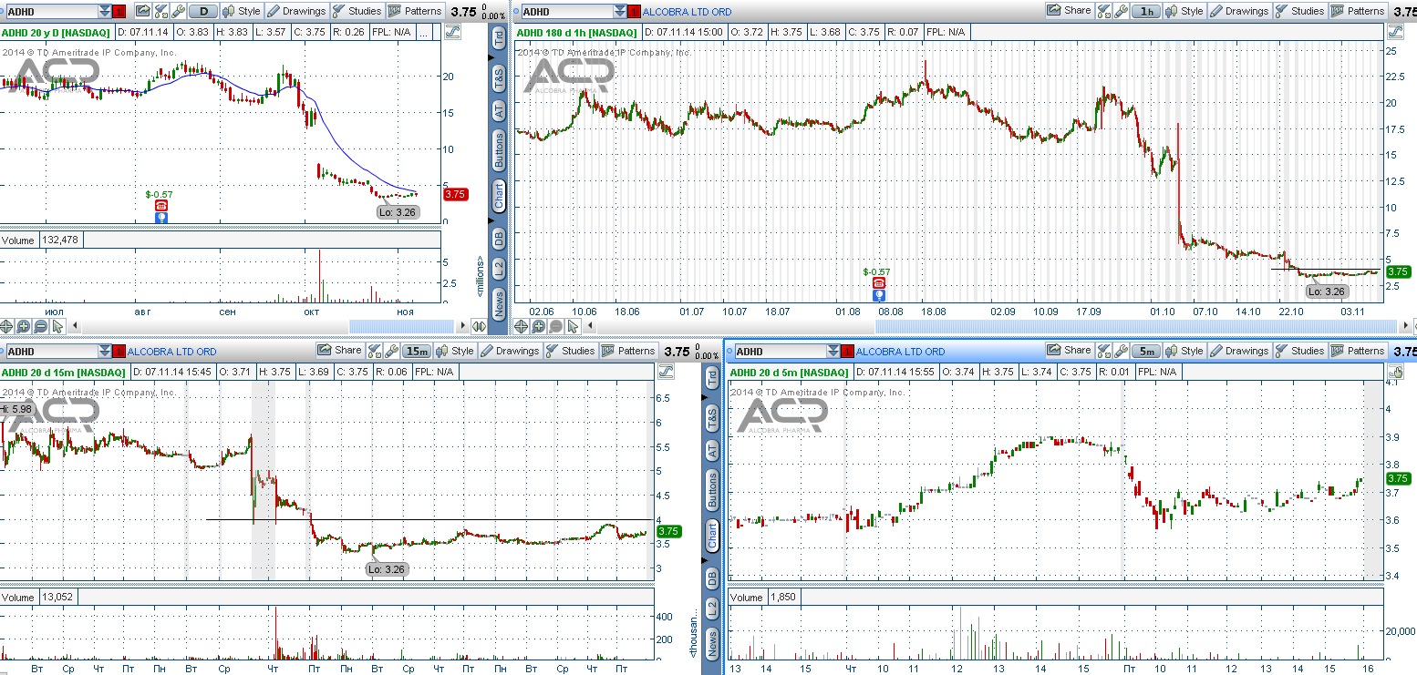Click the price scale icon beside the daily chart header

point(453,32)
